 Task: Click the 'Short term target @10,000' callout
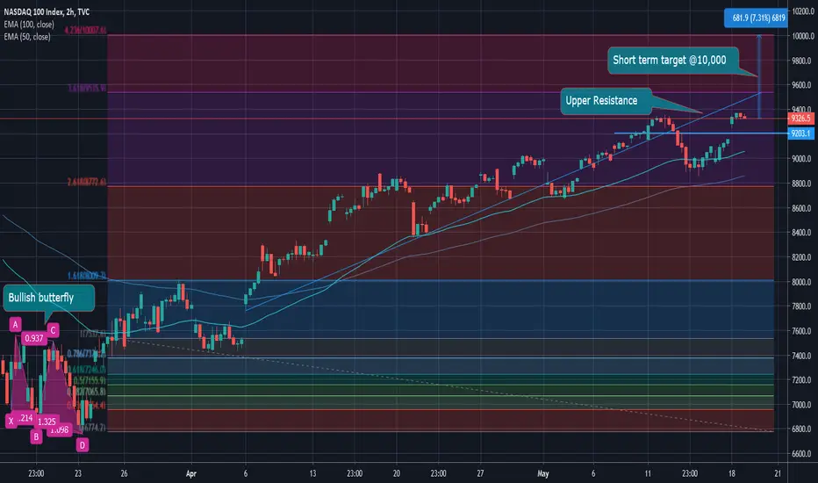673,60
